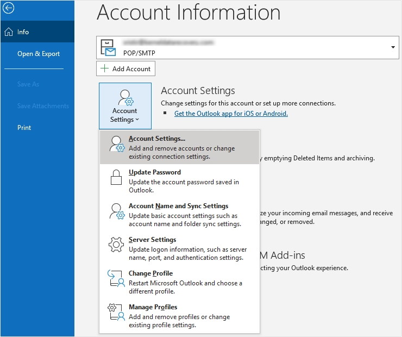
Task: Click the icon beside Account Name and Sync Settings
Action: pyautogui.click(x=117, y=211)
